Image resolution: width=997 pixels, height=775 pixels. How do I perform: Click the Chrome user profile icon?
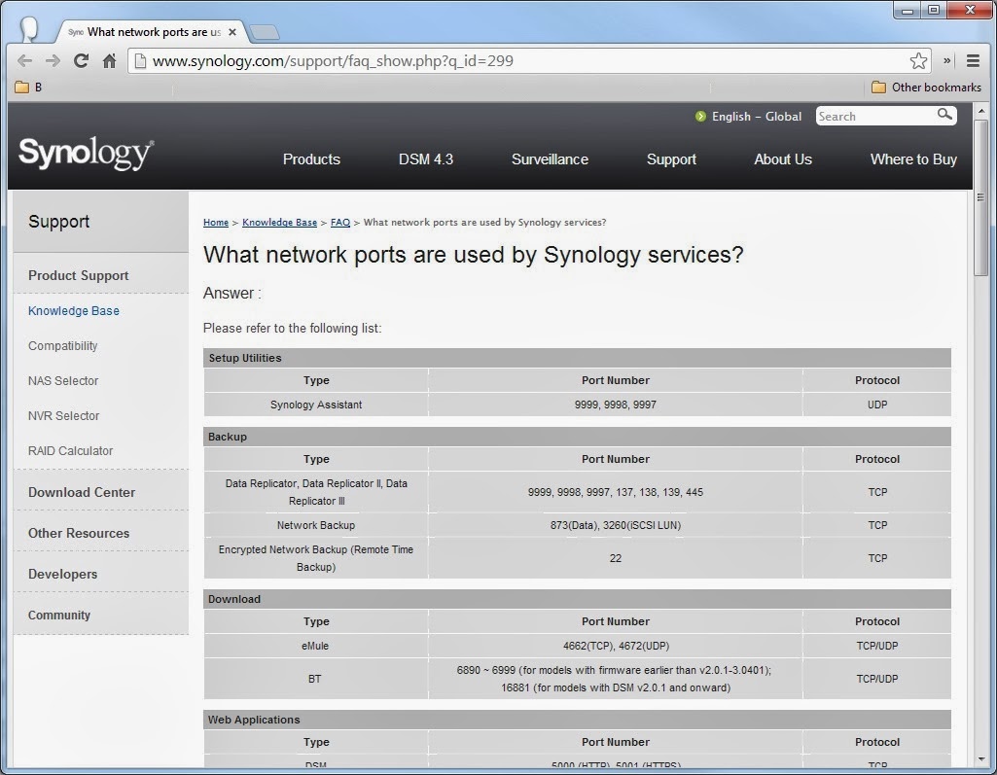(28, 28)
